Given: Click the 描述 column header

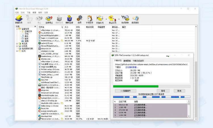Looking at the screenshot, I should (136, 27).
